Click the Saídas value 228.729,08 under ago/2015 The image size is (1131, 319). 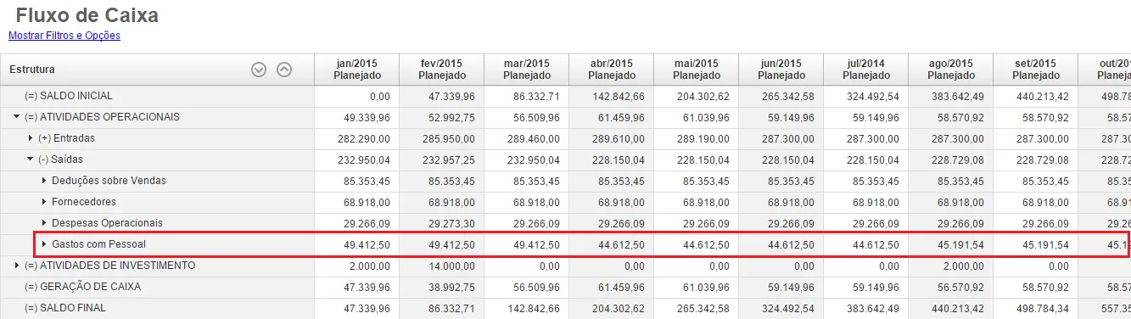958,159
